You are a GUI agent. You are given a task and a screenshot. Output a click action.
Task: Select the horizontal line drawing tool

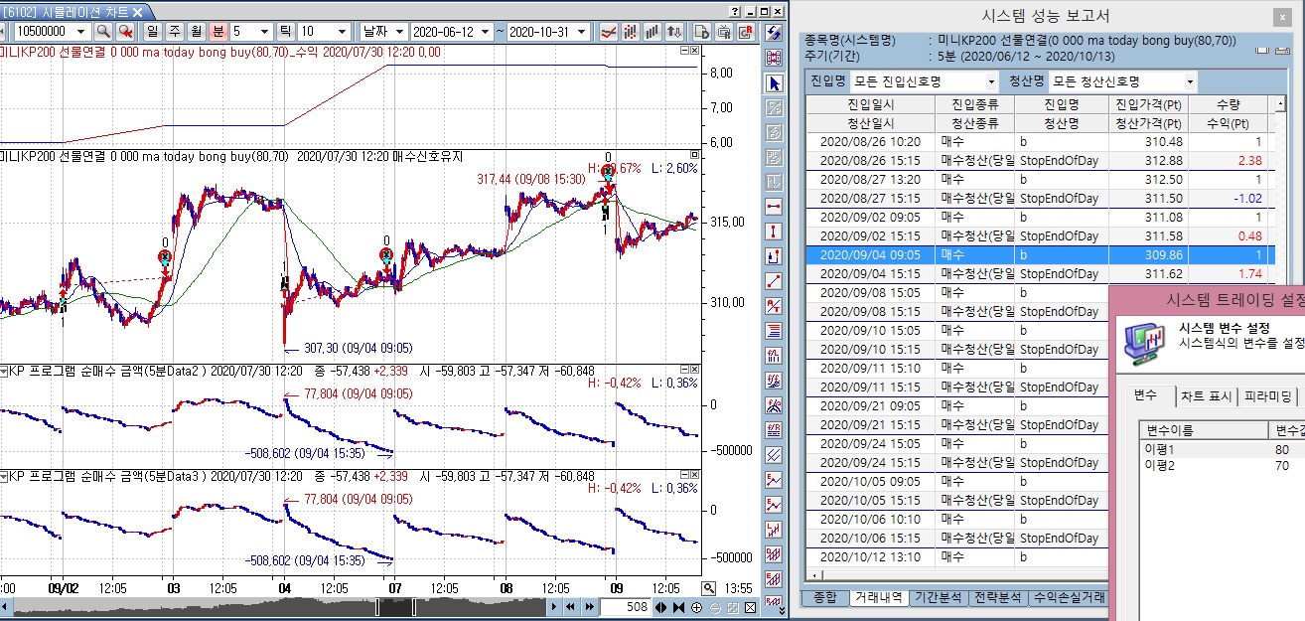pos(775,207)
